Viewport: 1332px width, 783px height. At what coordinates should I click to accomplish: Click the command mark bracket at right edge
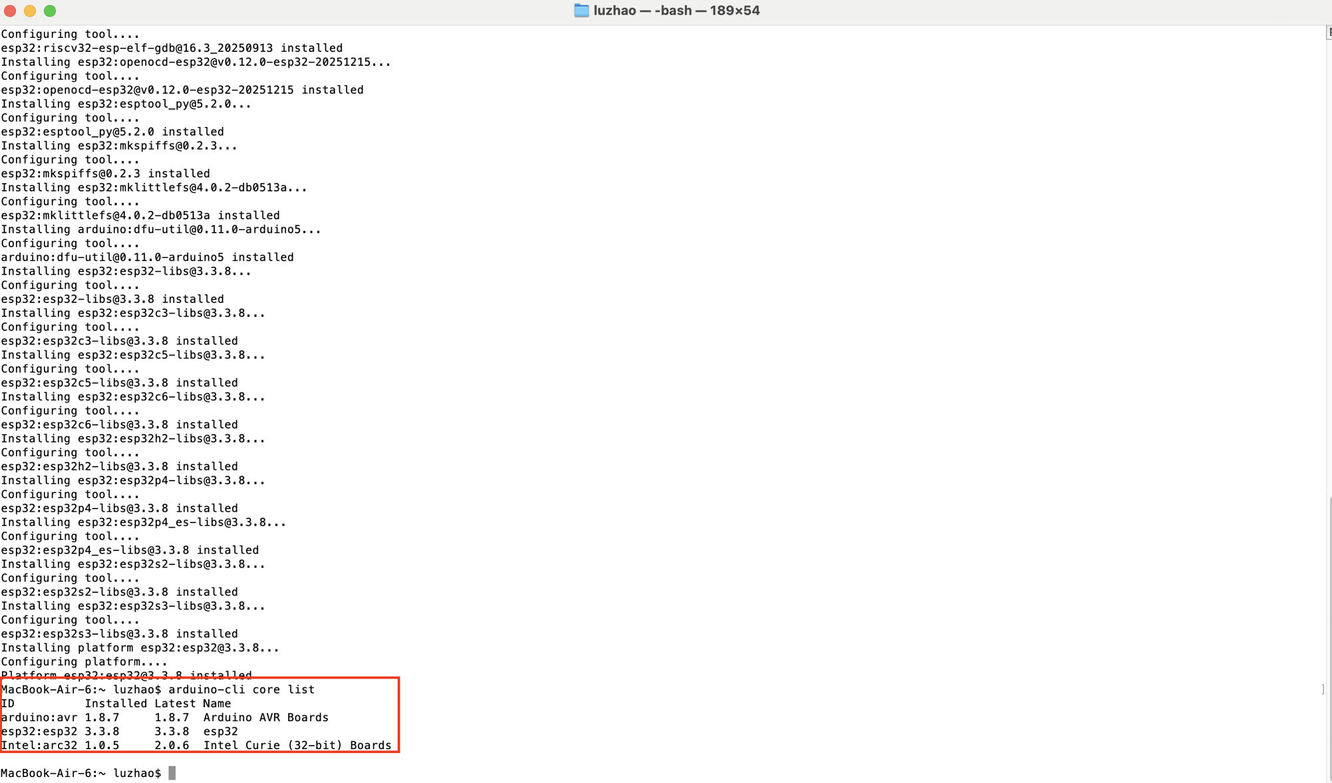(1323, 689)
